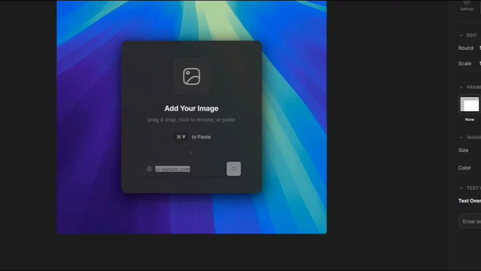
Task: Open Settings in the top panel
Action: [467, 6]
